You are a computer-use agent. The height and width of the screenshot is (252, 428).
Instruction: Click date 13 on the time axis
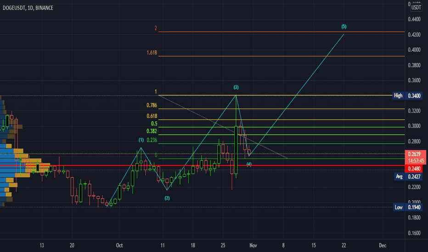click(42, 246)
